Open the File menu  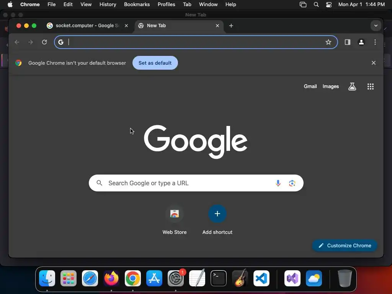coord(52,4)
